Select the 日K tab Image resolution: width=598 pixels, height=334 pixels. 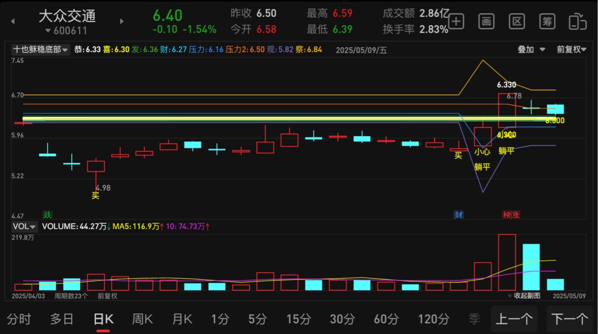[x=103, y=319]
